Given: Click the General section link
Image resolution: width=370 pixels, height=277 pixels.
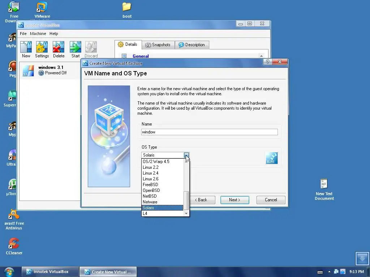Looking at the screenshot, I should 141,56.
